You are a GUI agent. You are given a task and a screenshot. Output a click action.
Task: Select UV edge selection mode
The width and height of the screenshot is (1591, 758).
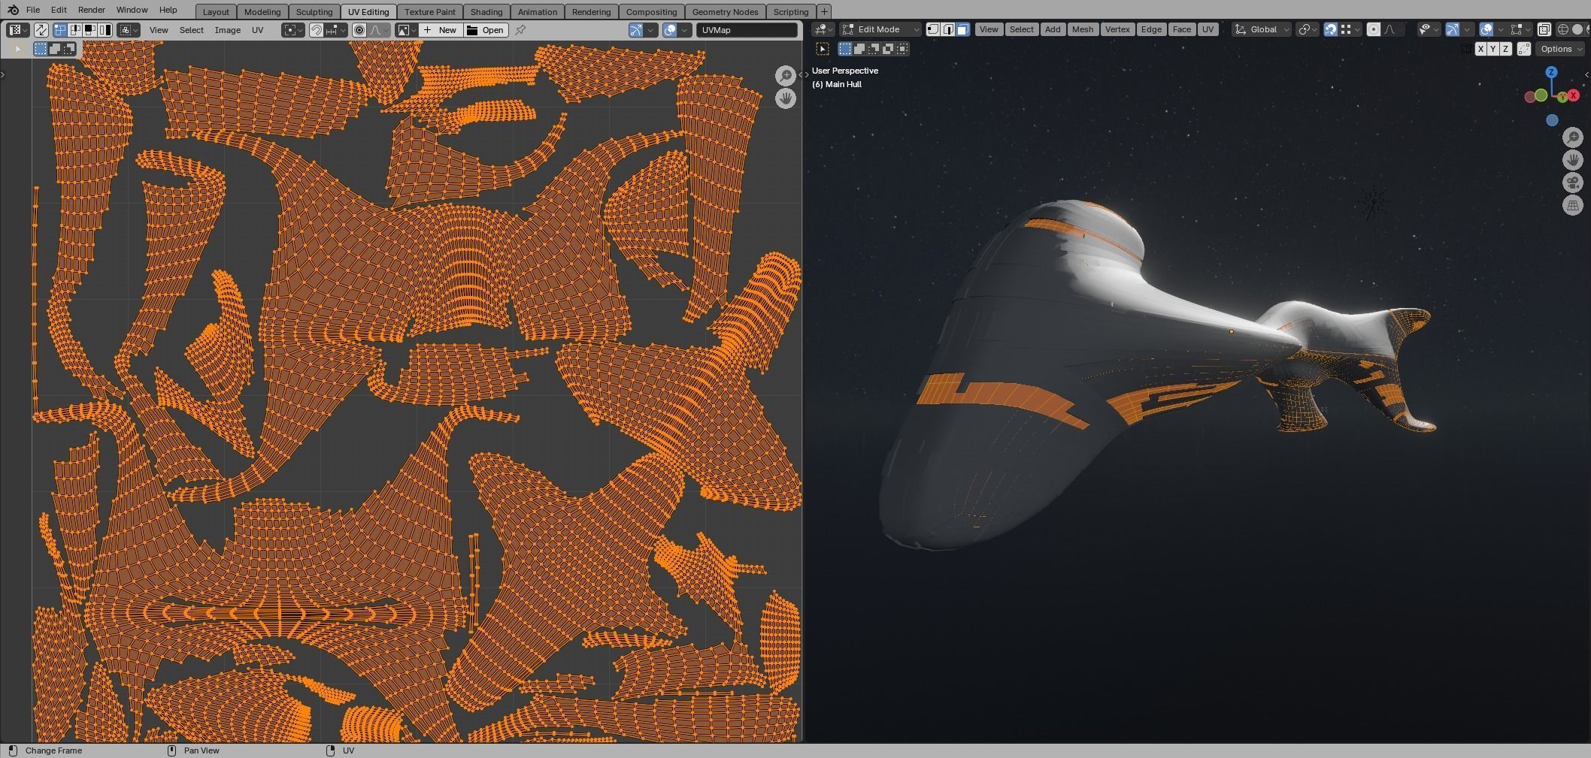coord(75,30)
